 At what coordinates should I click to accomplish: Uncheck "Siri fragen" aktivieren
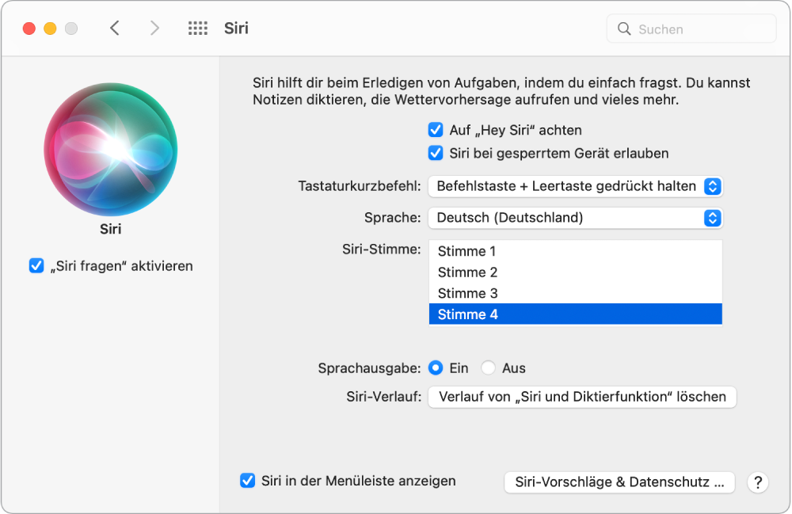(36, 266)
